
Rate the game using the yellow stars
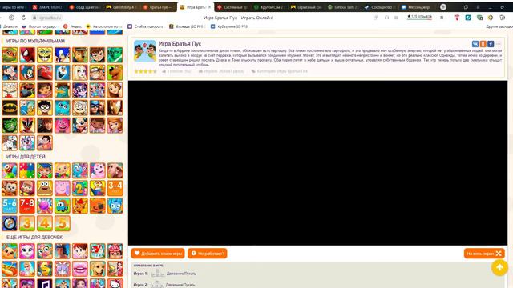click(x=145, y=71)
